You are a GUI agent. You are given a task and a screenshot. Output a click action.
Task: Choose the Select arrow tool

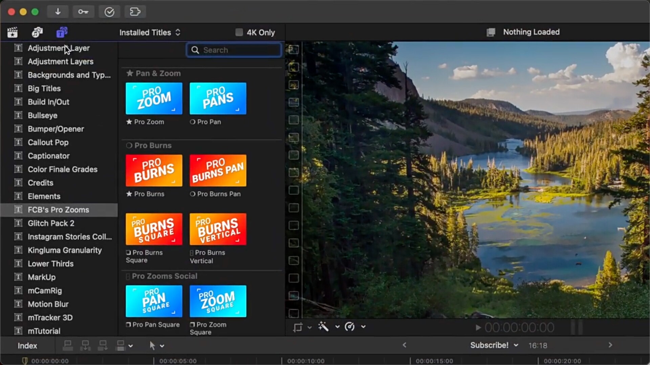(x=152, y=346)
